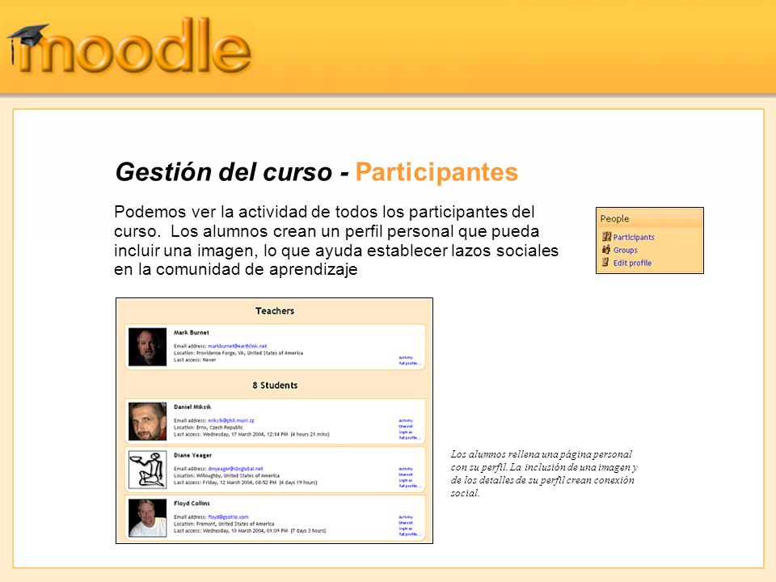
Task: Click Floyd Collins's email address link
Action: tap(228, 517)
